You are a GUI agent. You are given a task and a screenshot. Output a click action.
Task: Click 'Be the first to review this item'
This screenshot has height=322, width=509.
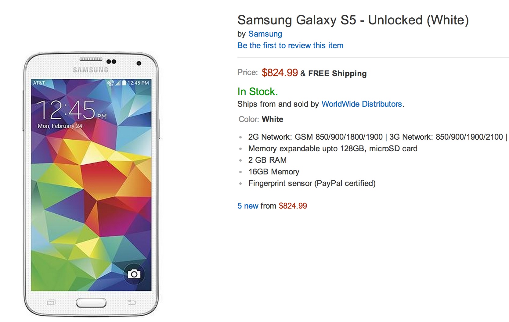[290, 45]
